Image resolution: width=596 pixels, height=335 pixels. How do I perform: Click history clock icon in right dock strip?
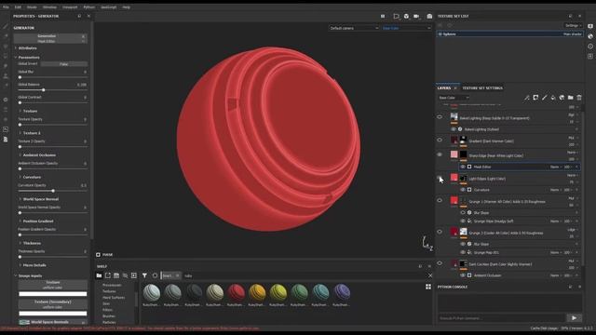pos(590,47)
